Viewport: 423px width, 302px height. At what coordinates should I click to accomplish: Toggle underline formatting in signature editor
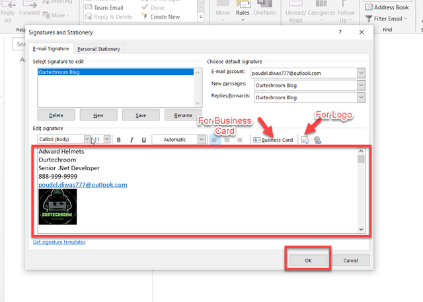(x=144, y=140)
